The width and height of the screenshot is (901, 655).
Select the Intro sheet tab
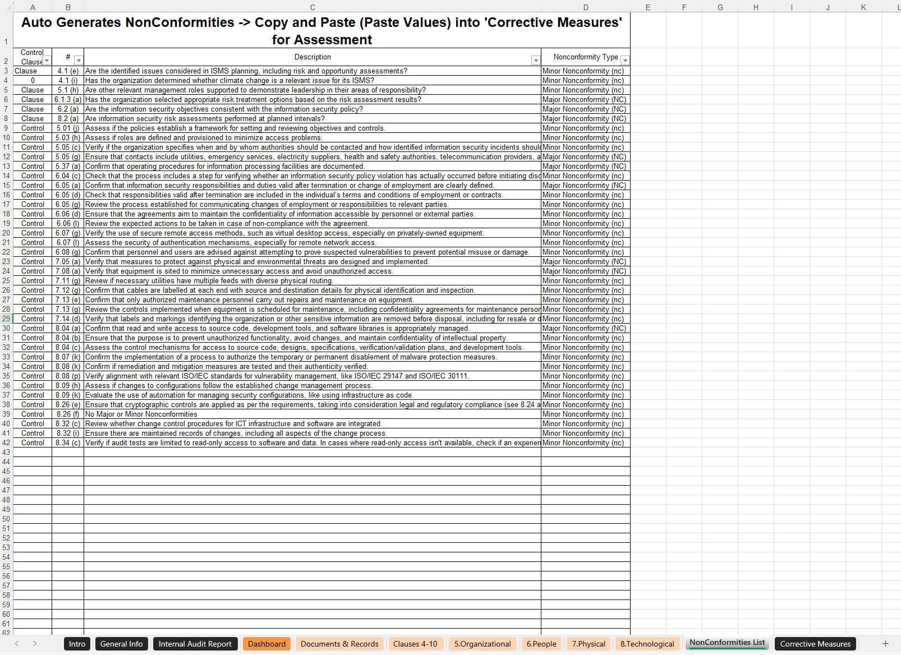click(x=76, y=644)
